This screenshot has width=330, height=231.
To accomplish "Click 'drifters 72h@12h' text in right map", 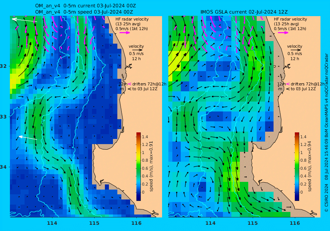I will tap(308, 84).
